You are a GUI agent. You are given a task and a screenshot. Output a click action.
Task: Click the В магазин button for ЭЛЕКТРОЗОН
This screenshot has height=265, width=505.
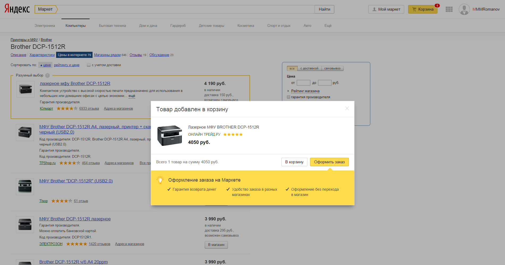(216, 245)
